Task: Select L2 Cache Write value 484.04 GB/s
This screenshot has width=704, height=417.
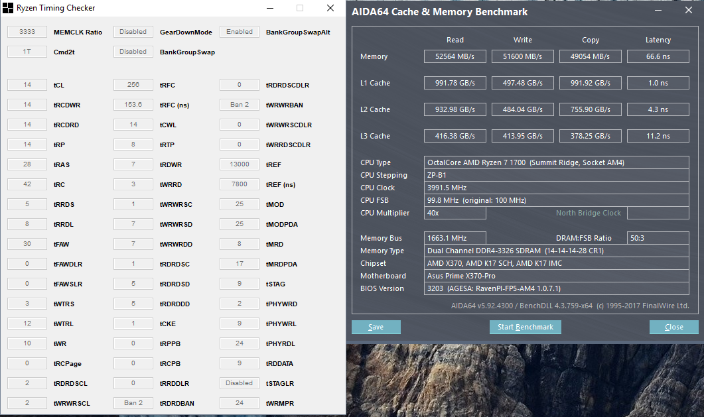Action: coord(523,109)
